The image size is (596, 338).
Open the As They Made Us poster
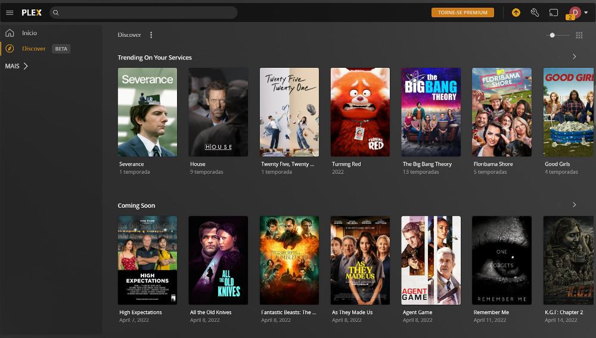click(360, 260)
